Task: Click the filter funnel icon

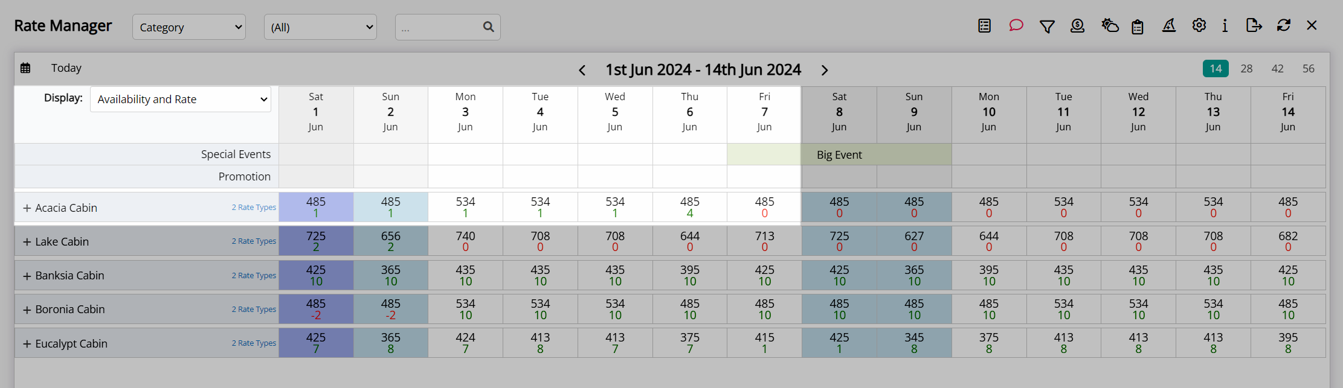Action: (1047, 26)
